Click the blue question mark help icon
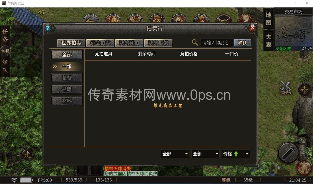313x184 pixels. (x=48, y=28)
